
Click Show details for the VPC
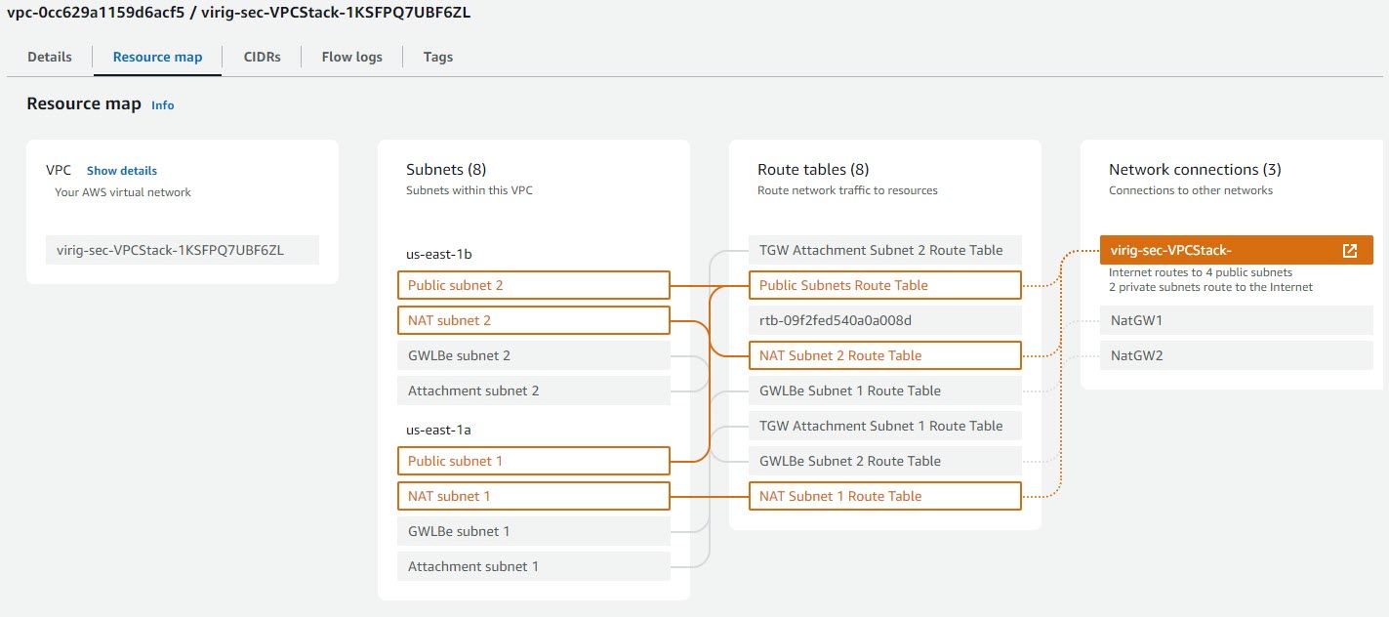(x=121, y=170)
